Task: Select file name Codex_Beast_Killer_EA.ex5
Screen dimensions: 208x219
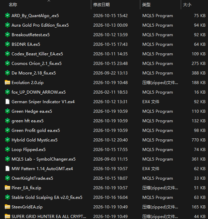Action: [37, 54]
